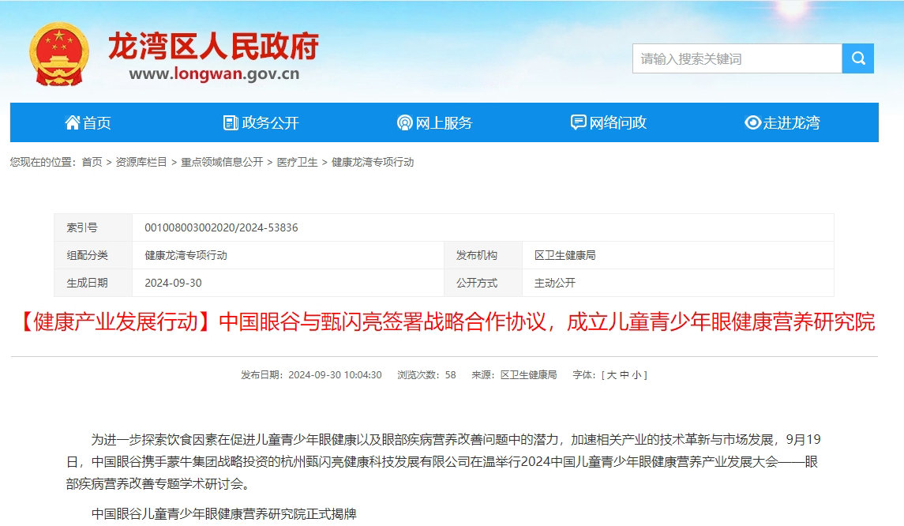Select the index number 001008003002020/2024-53836
904x526 pixels.
click(221, 227)
